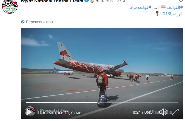Open the #روسيا2018 hashtag
Image resolution: width=185 pixels, height=121 pixels.
(172, 14)
